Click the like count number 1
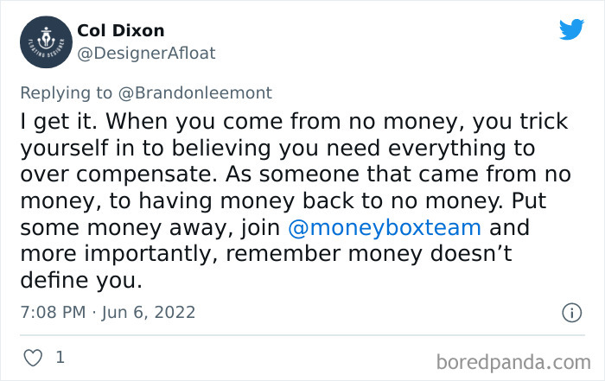Screen dimensions: 605x381 pyautogui.click(x=60, y=356)
